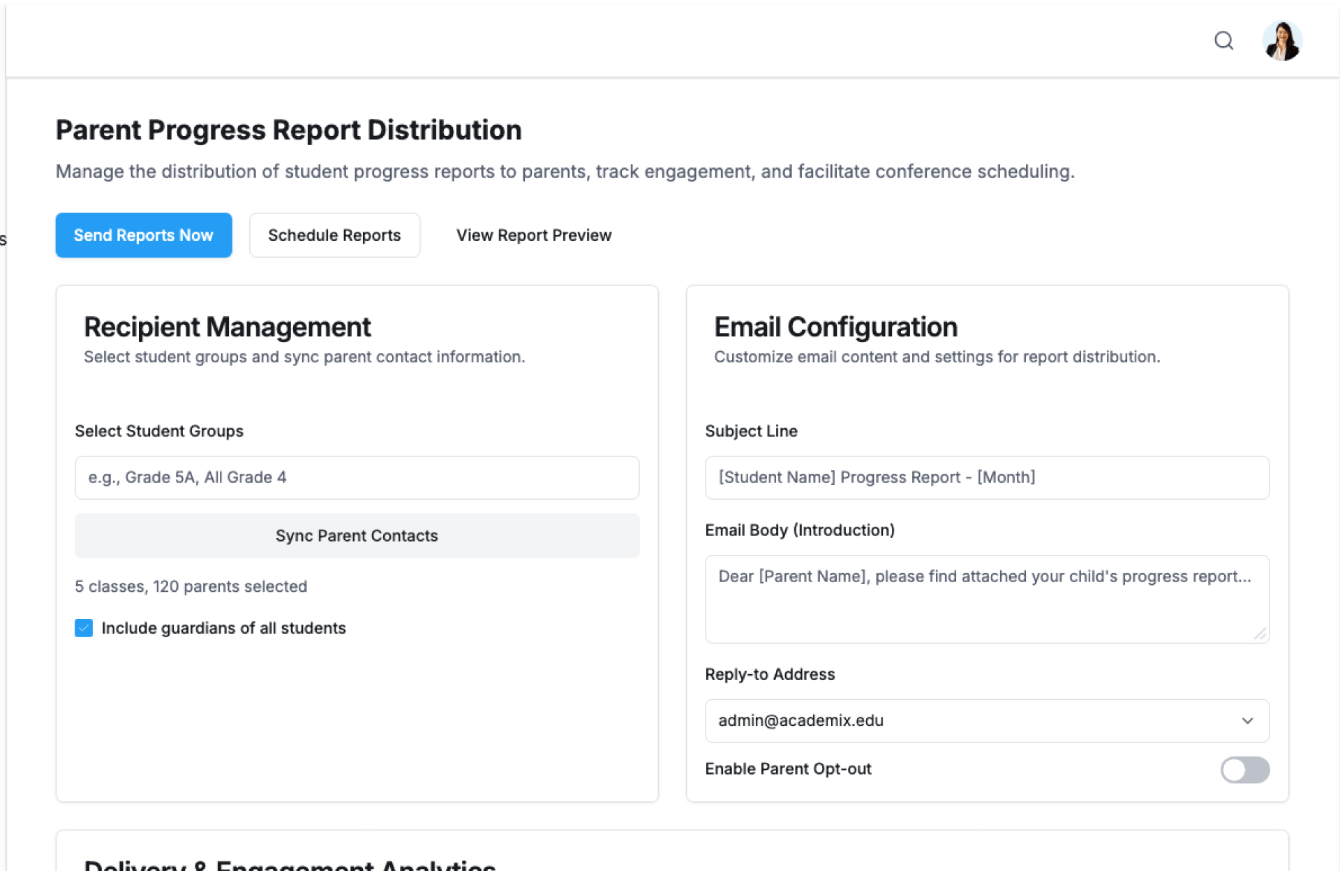Open the user profile avatar
Screen dimensions: 1340x871
pyautogui.click(x=1281, y=40)
